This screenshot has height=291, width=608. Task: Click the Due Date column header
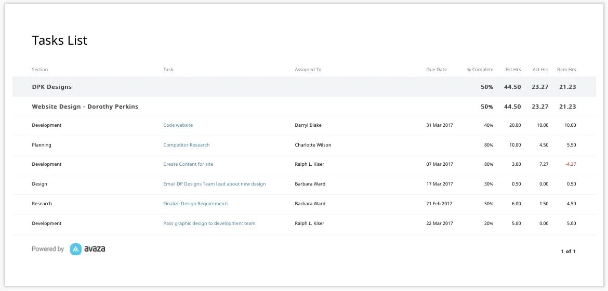pyautogui.click(x=436, y=70)
